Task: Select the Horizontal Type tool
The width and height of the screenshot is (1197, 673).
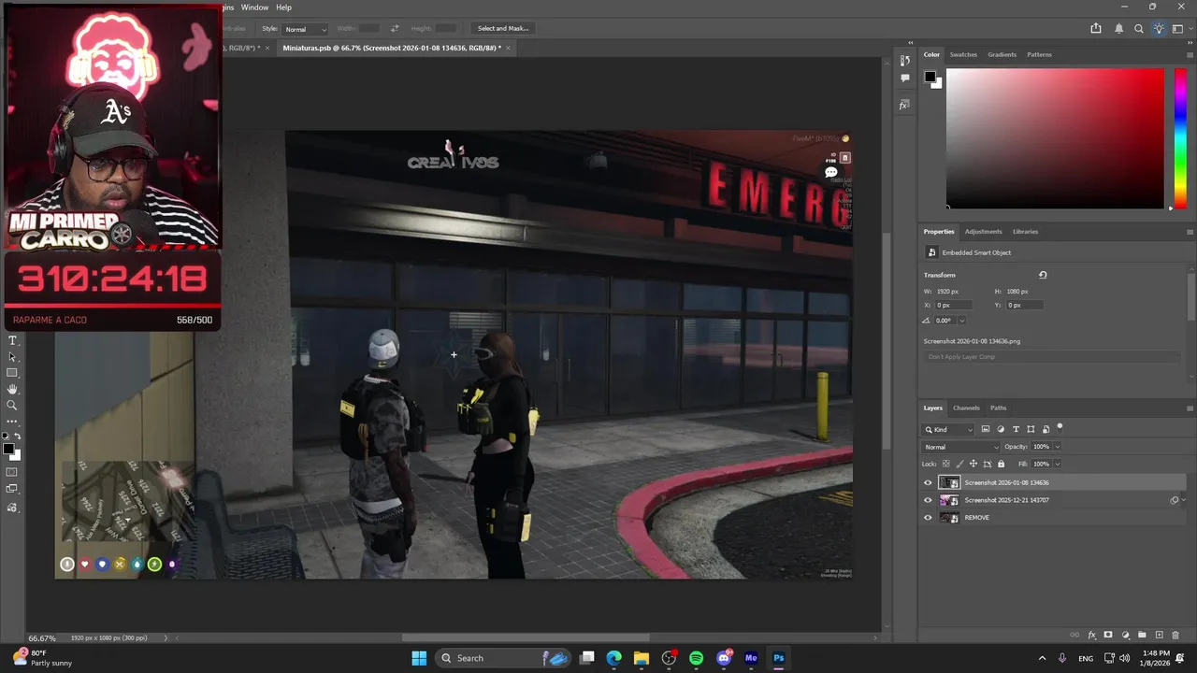Action: point(12,341)
